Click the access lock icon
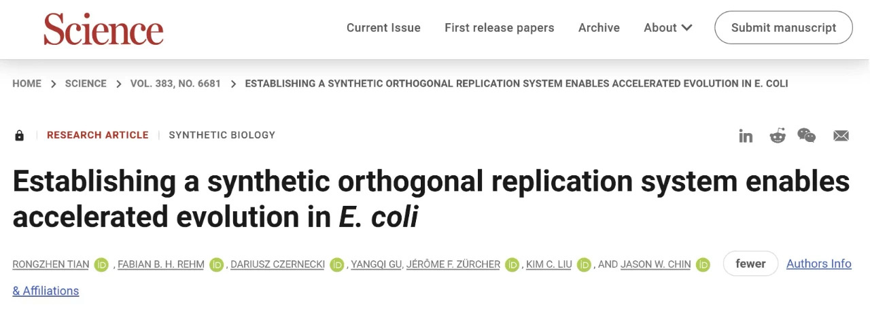870x322 pixels. [x=20, y=136]
